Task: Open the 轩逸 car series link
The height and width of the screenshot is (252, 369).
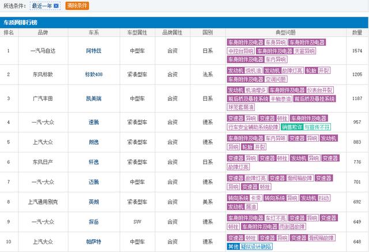Action: click(x=93, y=162)
